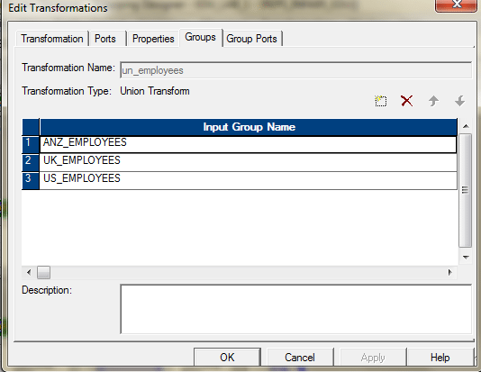481x372 pixels.
Task: Click inside the Description text box
Action: [x=296, y=309]
